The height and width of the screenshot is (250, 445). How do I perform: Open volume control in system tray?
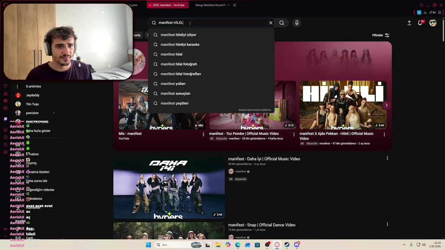[423, 245]
